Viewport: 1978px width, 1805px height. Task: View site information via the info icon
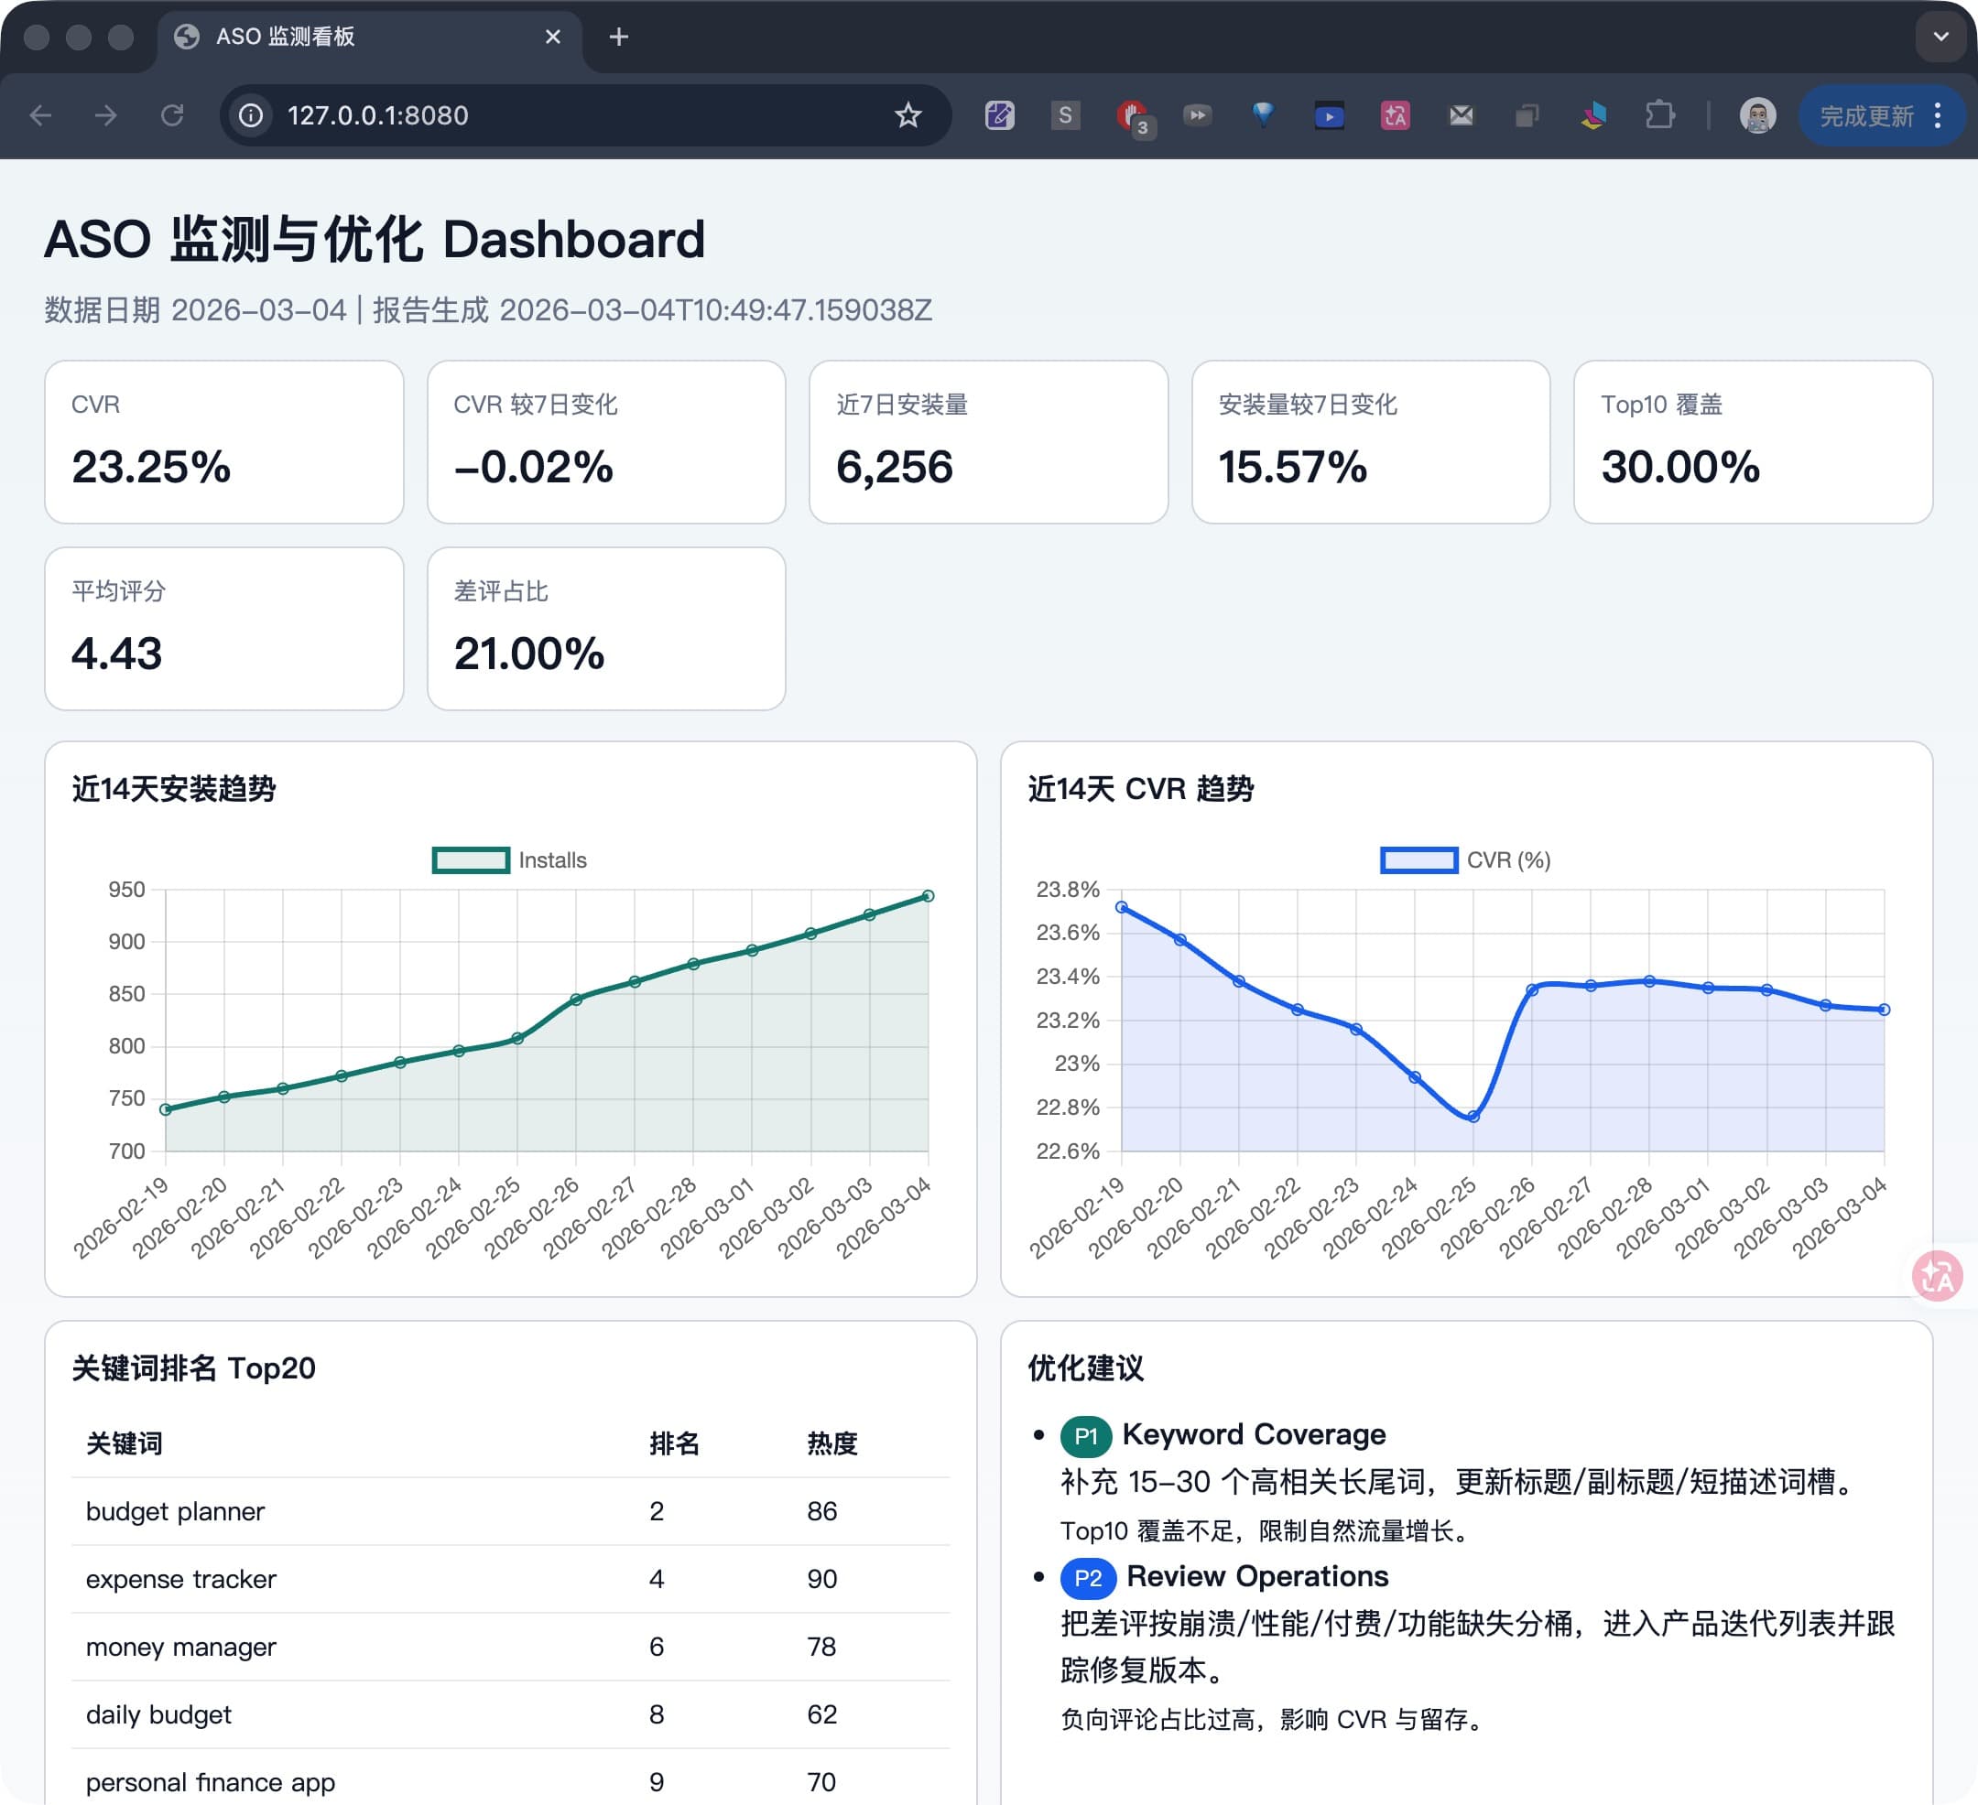click(x=250, y=115)
